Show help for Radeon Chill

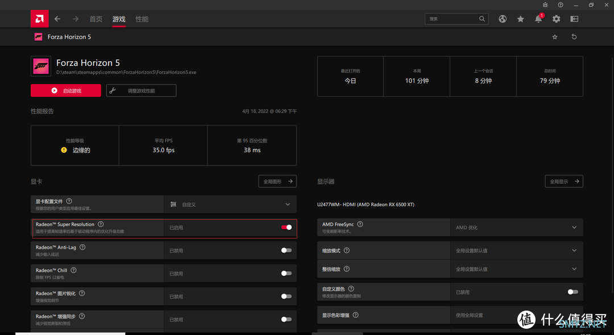[73, 270]
